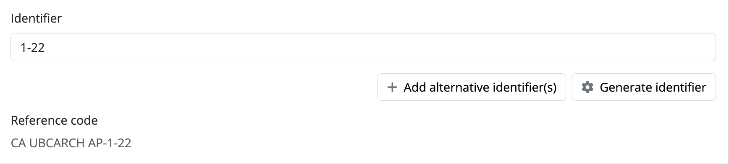Click the word 'identifier(s)' in Add button
Image resolution: width=729 pixels, height=164 pixels.
524,87
